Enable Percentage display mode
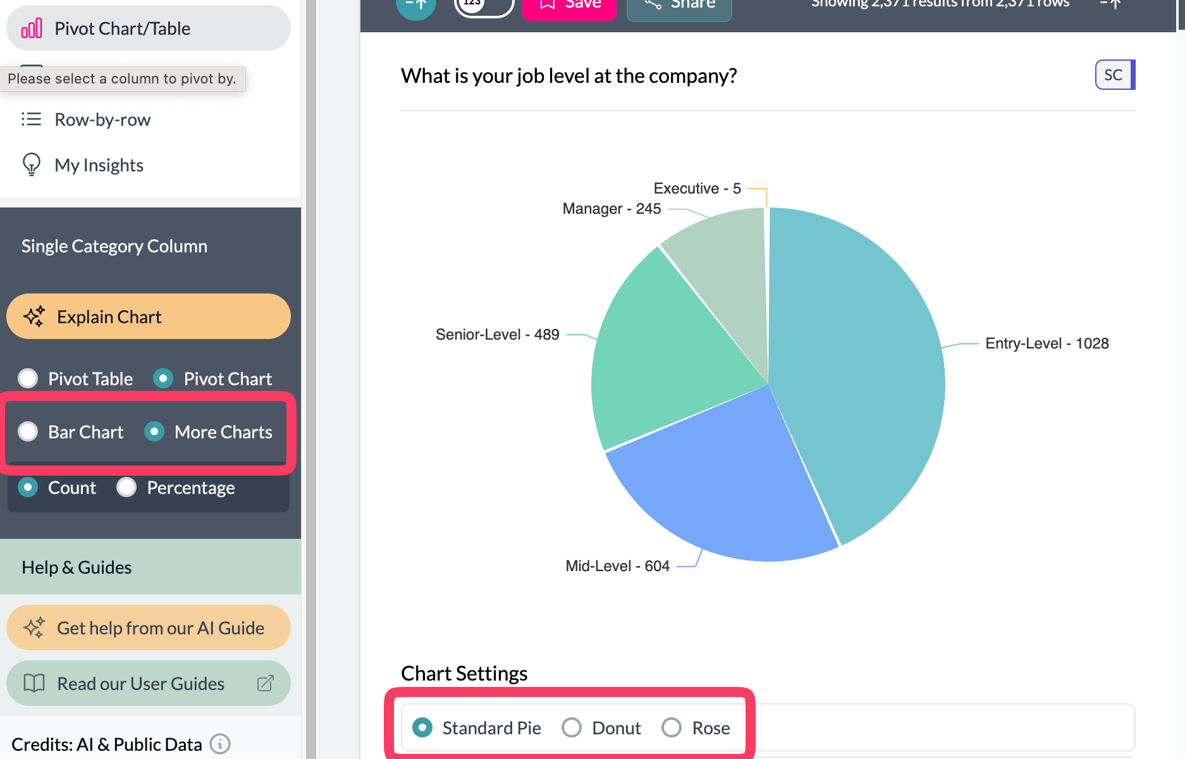The width and height of the screenshot is (1185, 759). tap(126, 487)
